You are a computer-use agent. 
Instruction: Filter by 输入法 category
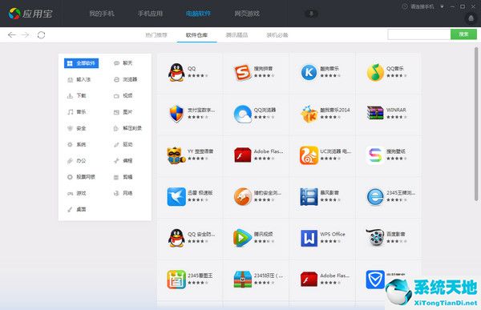pyautogui.click(x=79, y=79)
